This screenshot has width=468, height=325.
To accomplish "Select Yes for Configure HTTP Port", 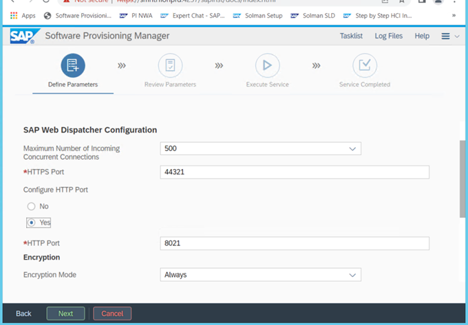I will click(x=31, y=223).
